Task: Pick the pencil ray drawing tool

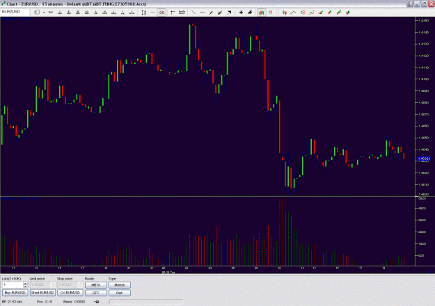Action: point(211,13)
